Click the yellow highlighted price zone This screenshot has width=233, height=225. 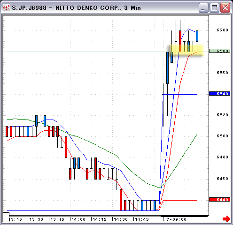pos(186,50)
